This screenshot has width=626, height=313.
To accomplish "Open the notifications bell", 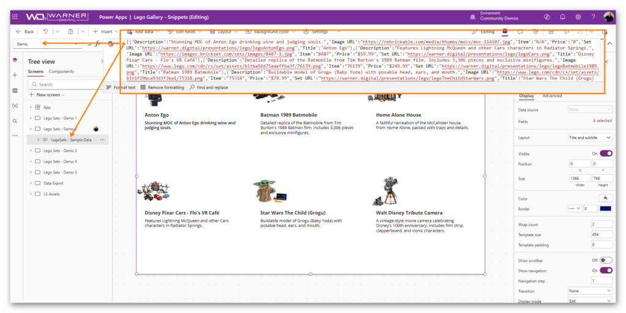I will tap(562, 17).
